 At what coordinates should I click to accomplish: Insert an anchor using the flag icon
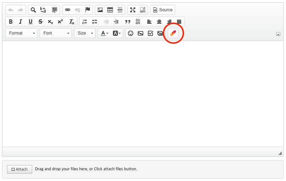(87, 10)
